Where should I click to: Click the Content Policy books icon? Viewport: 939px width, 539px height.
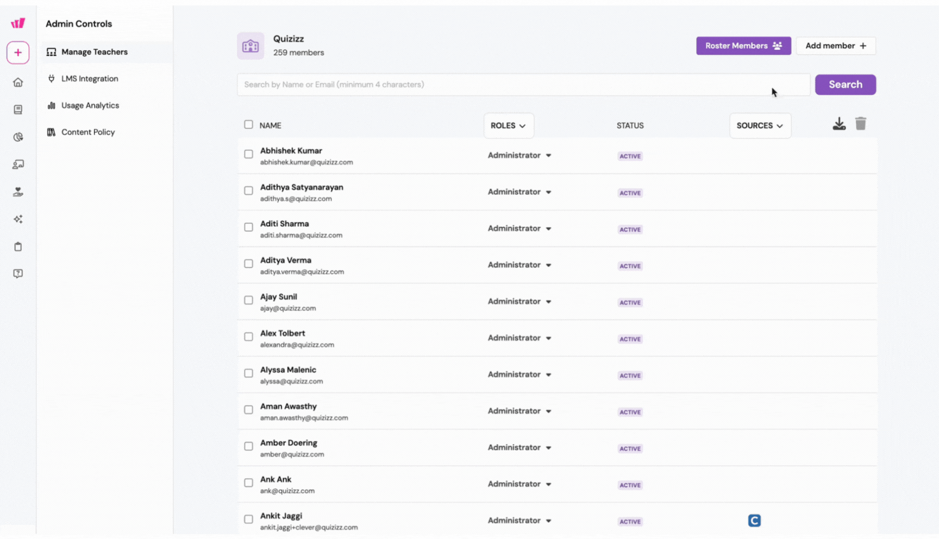52,132
